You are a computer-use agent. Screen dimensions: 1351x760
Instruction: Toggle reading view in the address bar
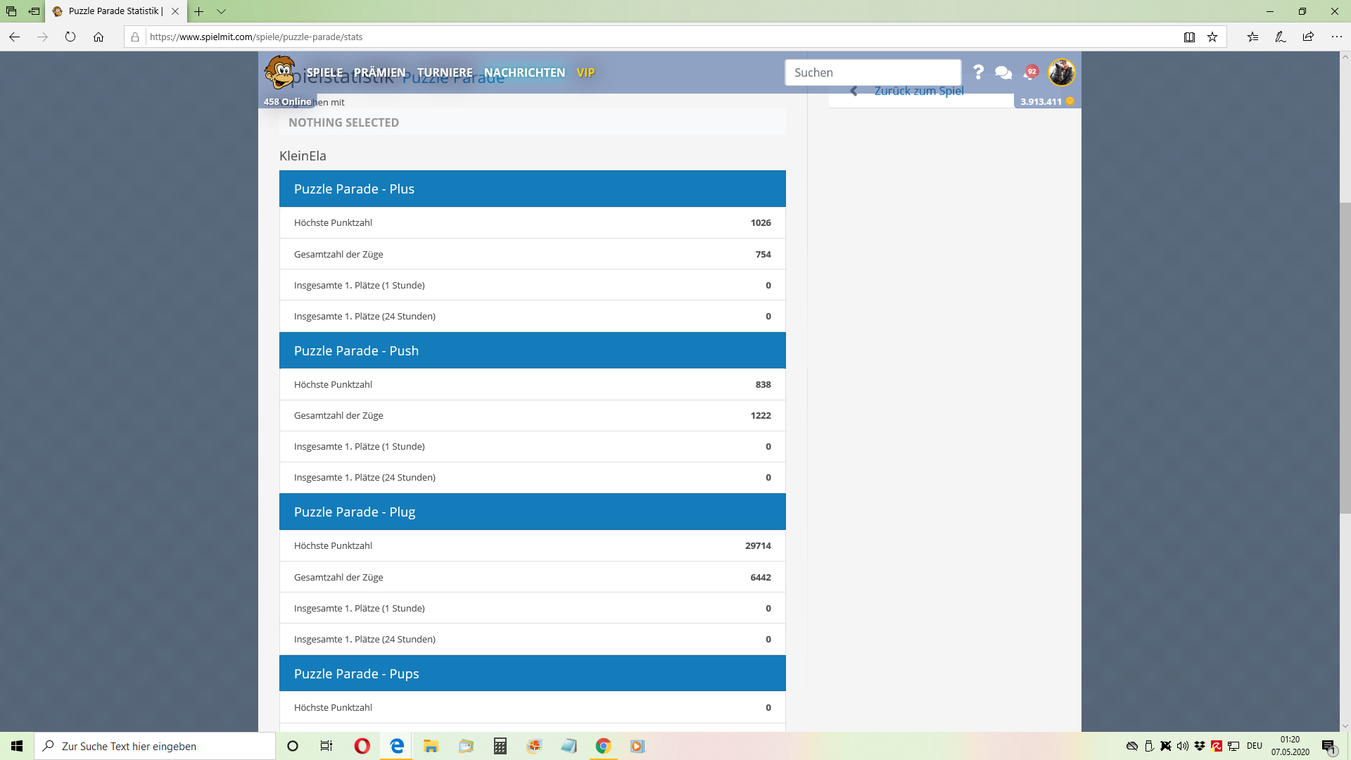1189,37
